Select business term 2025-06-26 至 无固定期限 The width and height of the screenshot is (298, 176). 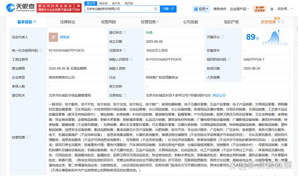click(x=68, y=68)
